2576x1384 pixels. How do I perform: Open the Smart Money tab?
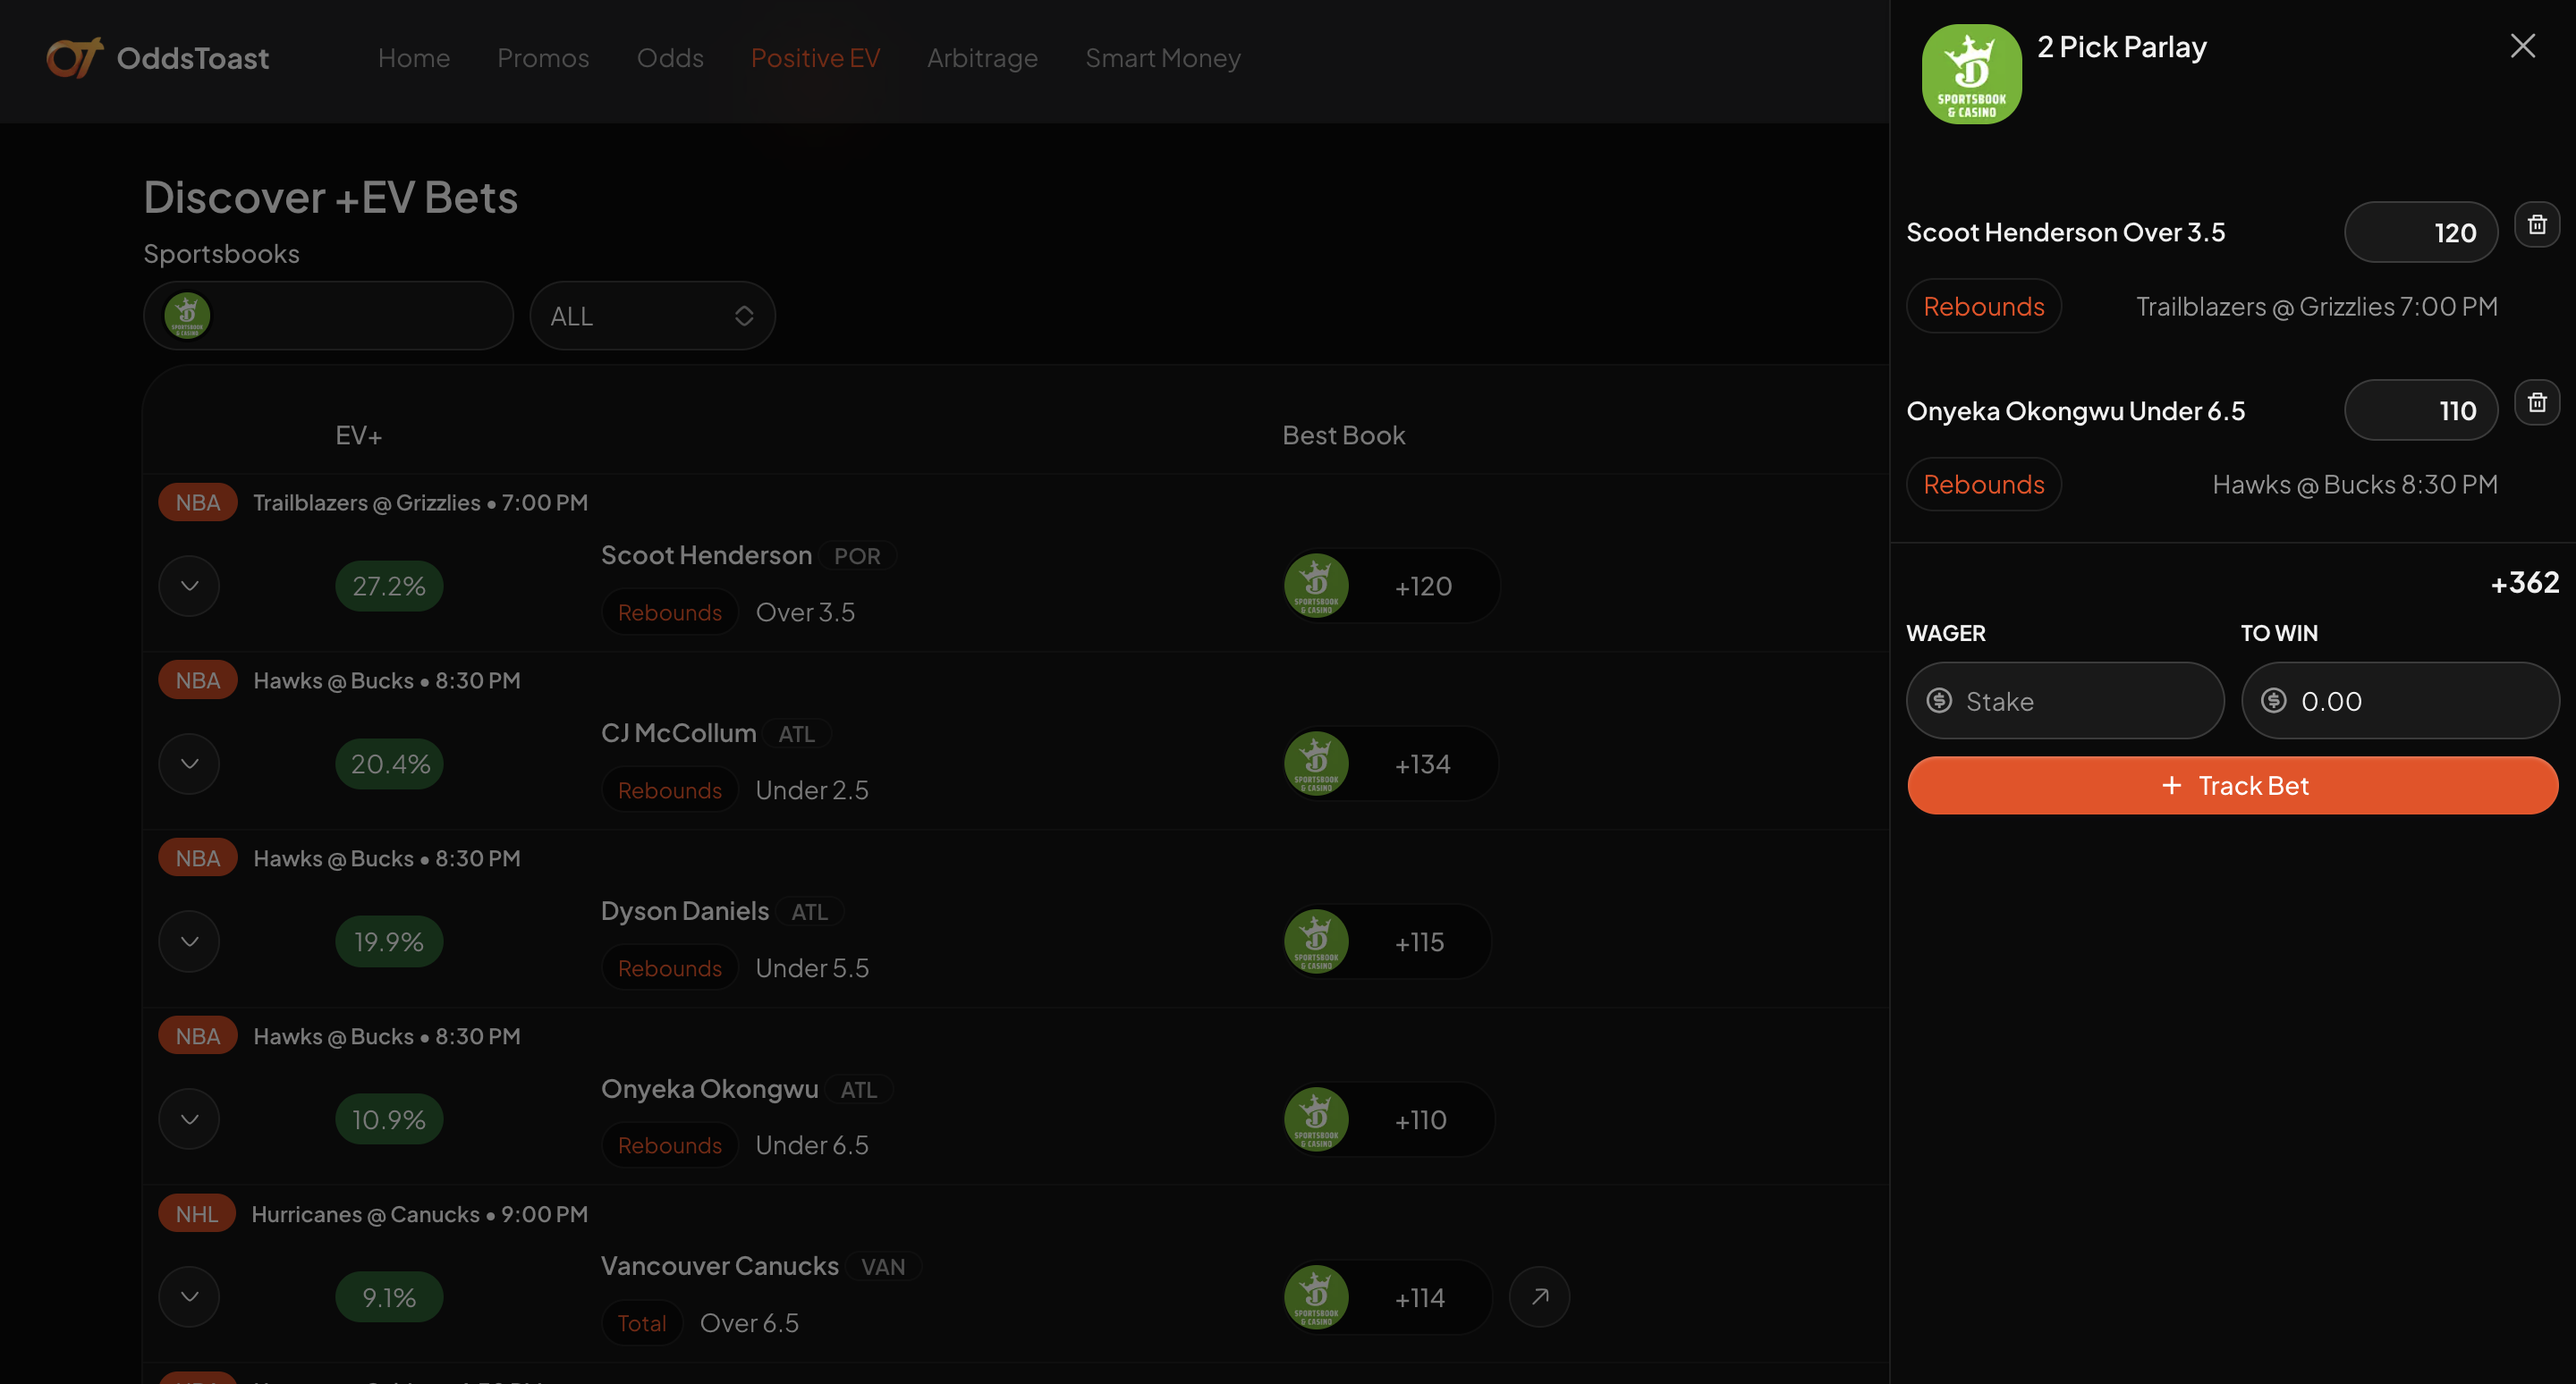tap(1162, 58)
